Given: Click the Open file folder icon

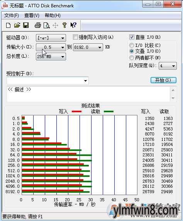Looking at the screenshot, I should pos(17,25).
